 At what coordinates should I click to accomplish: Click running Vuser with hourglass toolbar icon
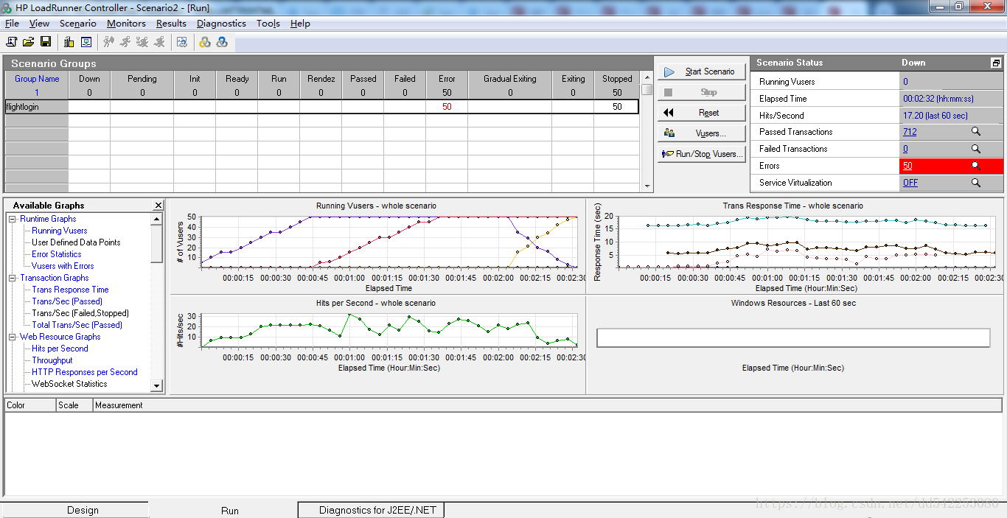pos(142,42)
